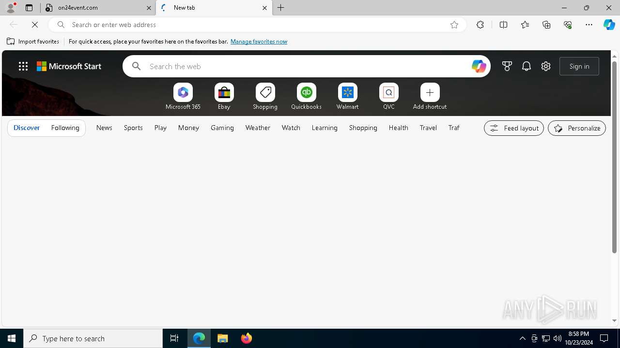Open the Health category
Image resolution: width=620 pixels, height=348 pixels.
click(x=399, y=128)
